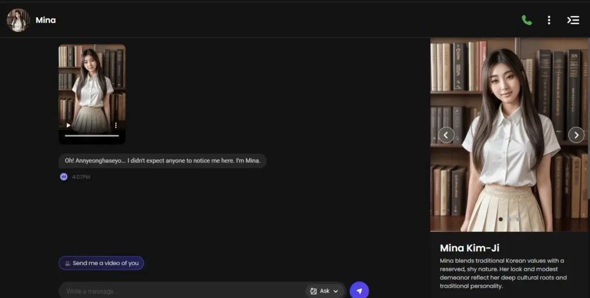Viewport: 590px width, 298px height.
Task: Select the third carousel dot indicator
Action: click(x=518, y=219)
